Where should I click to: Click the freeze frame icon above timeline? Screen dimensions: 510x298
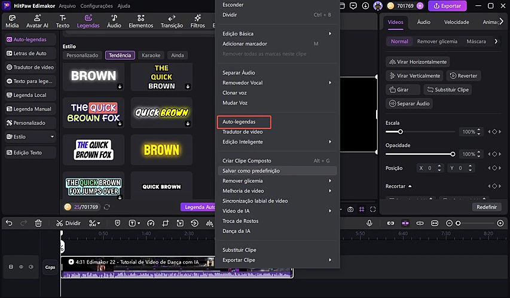pyautogui.click(x=180, y=223)
